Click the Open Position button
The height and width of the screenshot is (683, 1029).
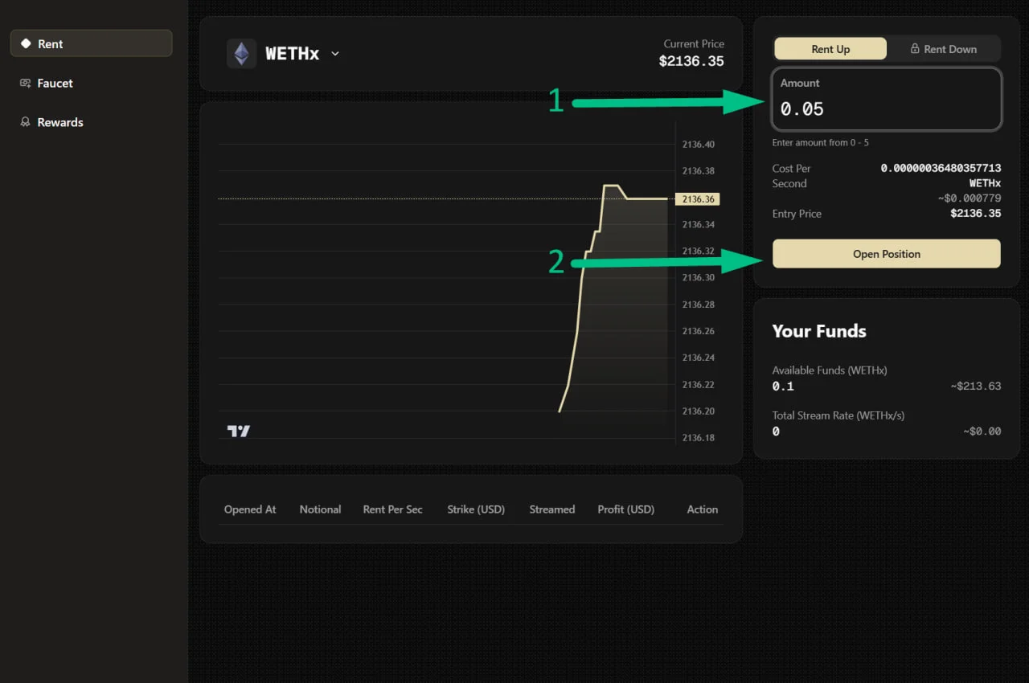(887, 254)
